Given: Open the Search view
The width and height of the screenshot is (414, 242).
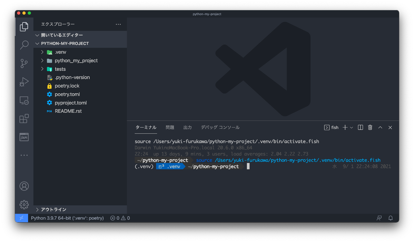Looking at the screenshot, I should click(x=24, y=45).
